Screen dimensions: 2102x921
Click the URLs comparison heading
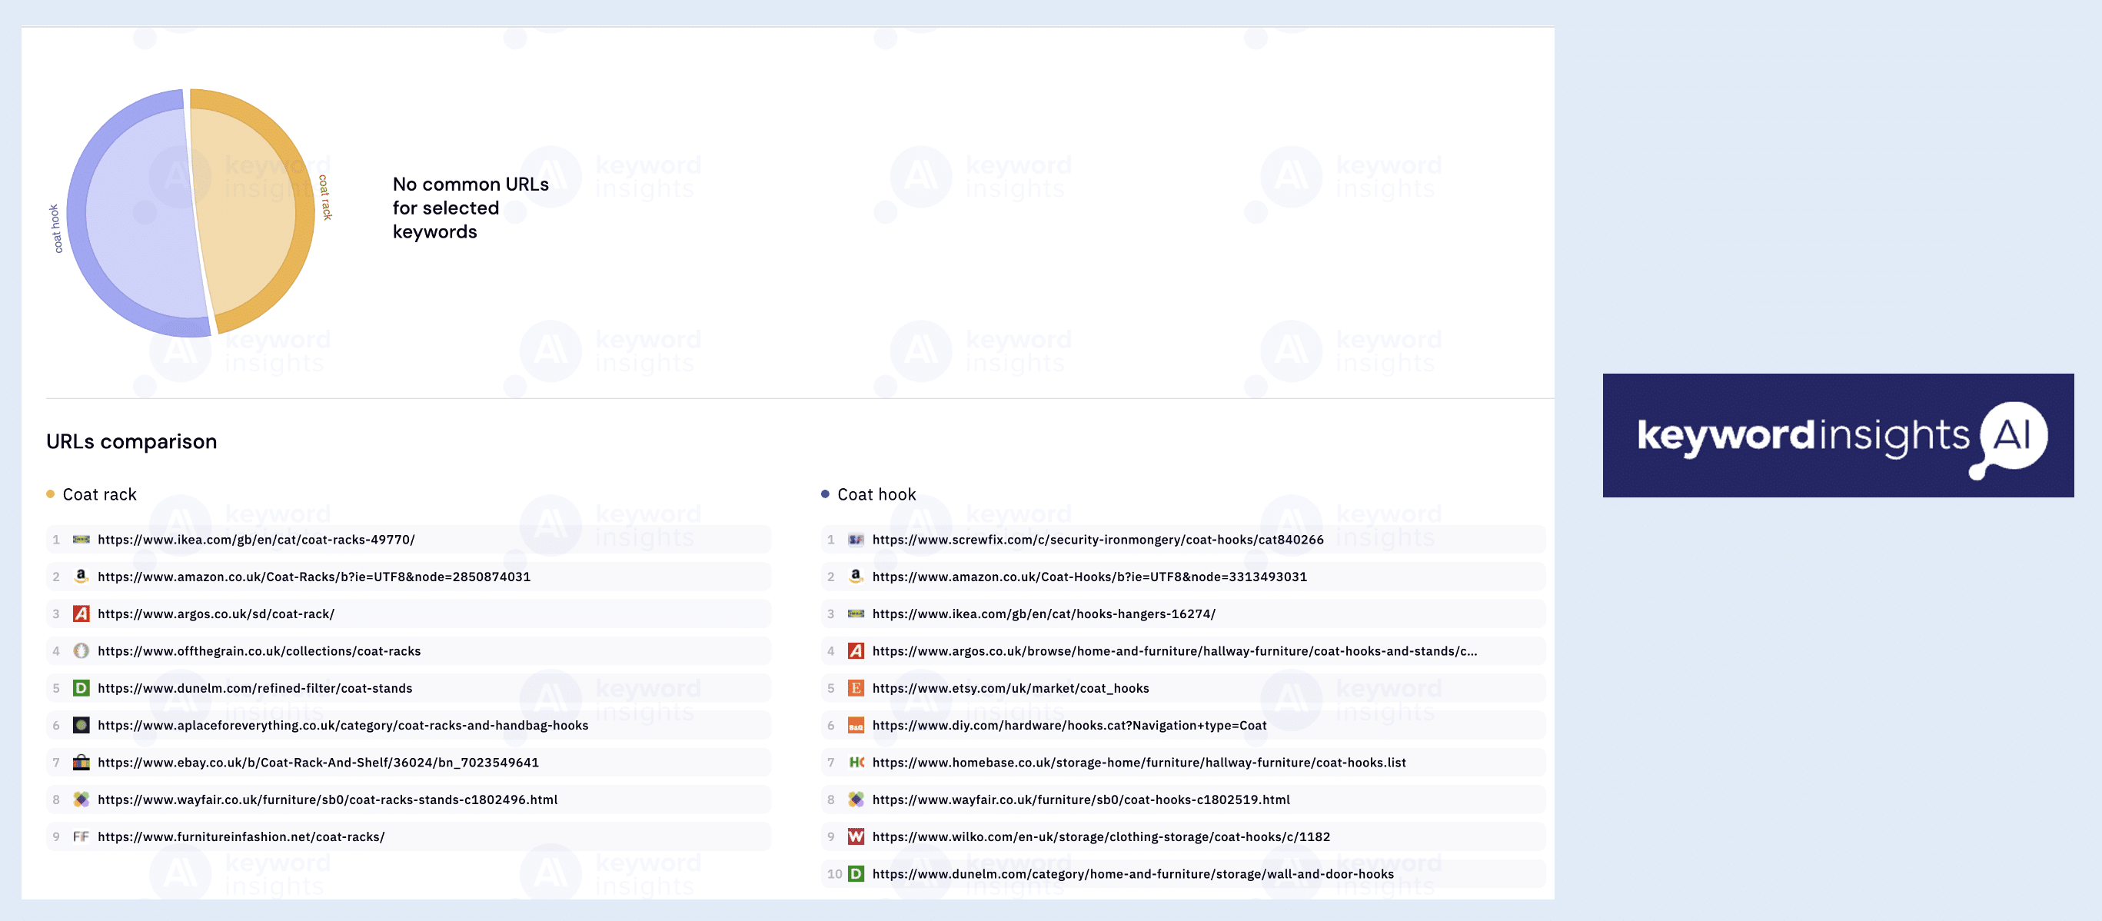coord(131,441)
